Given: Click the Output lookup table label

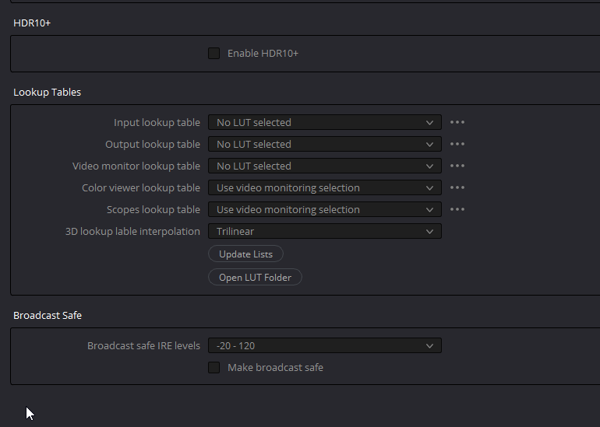Looking at the screenshot, I should pyautogui.click(x=153, y=145).
